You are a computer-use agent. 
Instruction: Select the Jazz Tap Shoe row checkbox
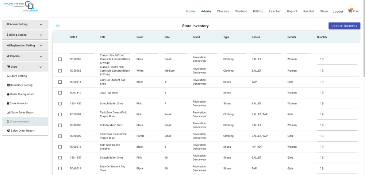60,93
